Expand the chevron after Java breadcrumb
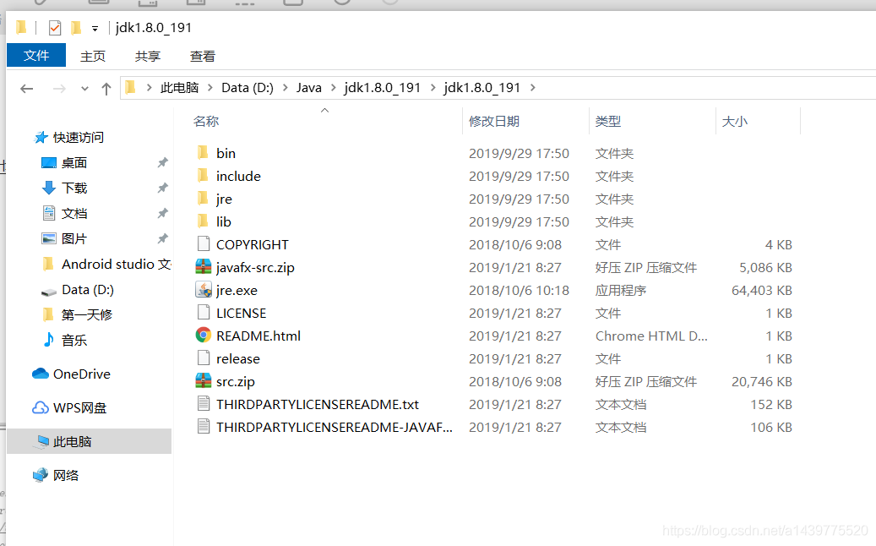876x546 pixels. (x=334, y=88)
